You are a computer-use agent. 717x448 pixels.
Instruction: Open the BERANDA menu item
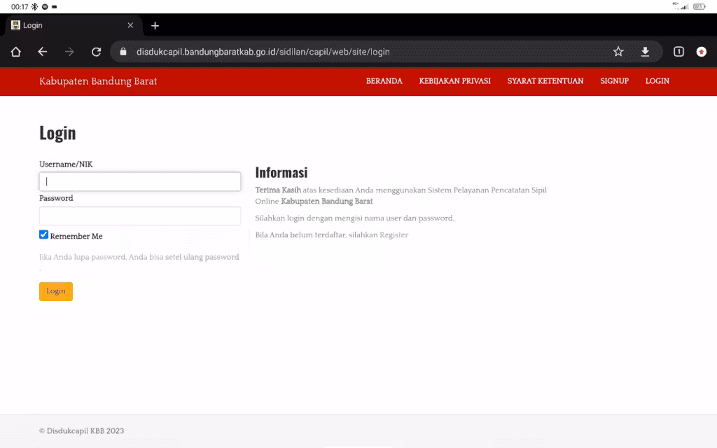pyautogui.click(x=384, y=81)
